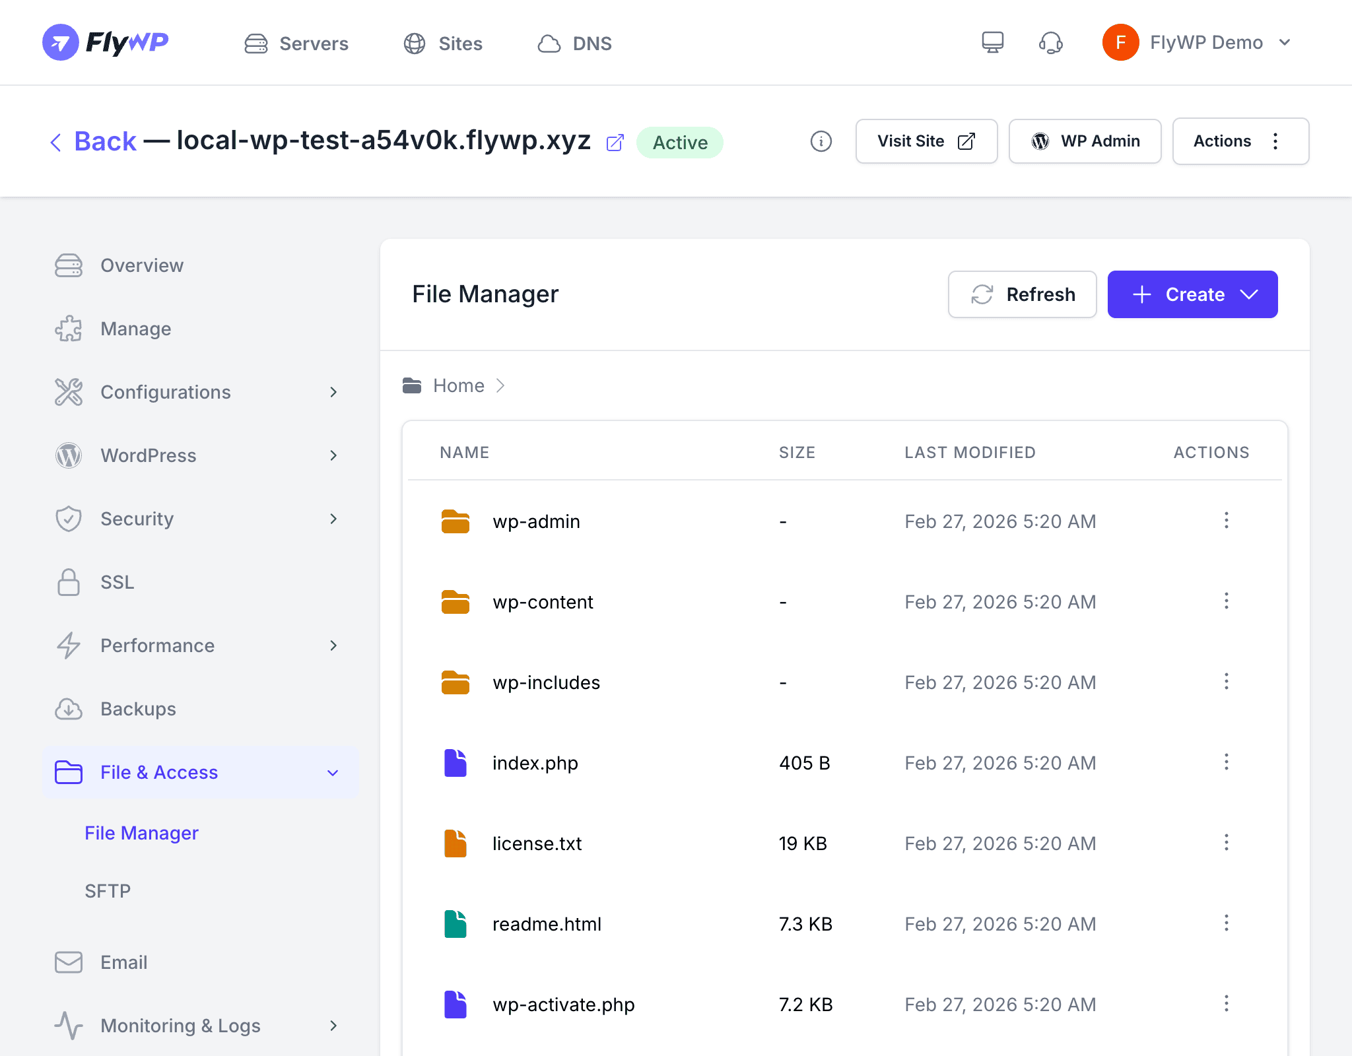1352x1056 pixels.
Task: Open actions menu for wp-includes row
Action: click(1226, 681)
